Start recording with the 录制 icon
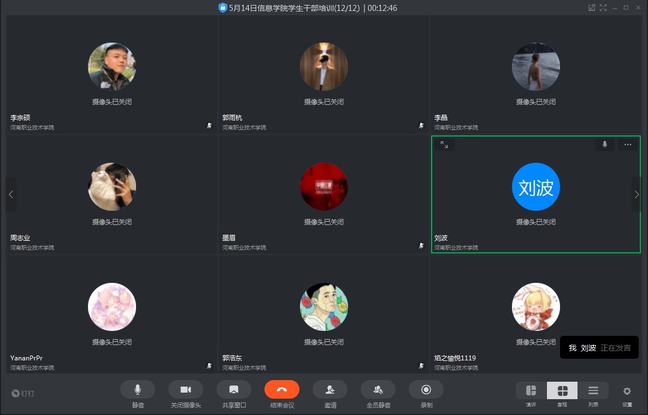Viewport: 648px width, 415px height. click(426, 390)
